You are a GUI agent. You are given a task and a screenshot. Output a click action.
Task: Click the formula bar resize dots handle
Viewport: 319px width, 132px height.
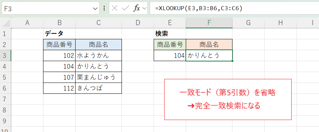pyautogui.click(x=104, y=8)
